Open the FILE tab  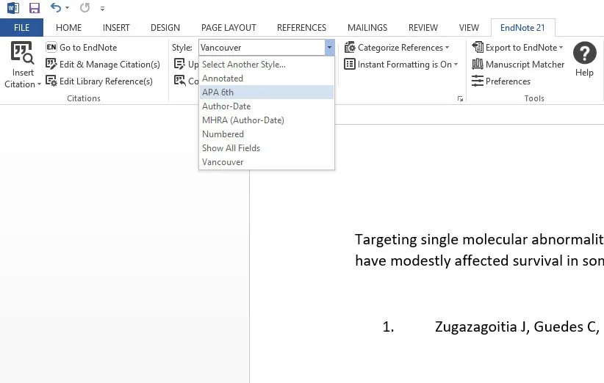pos(21,28)
